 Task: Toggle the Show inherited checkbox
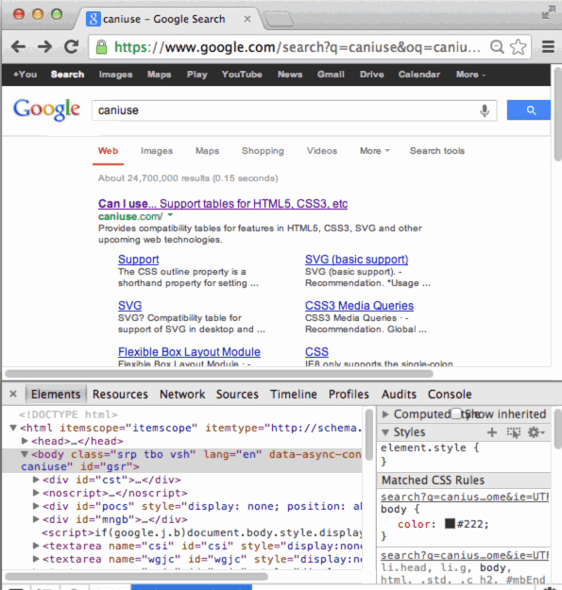pos(456,413)
